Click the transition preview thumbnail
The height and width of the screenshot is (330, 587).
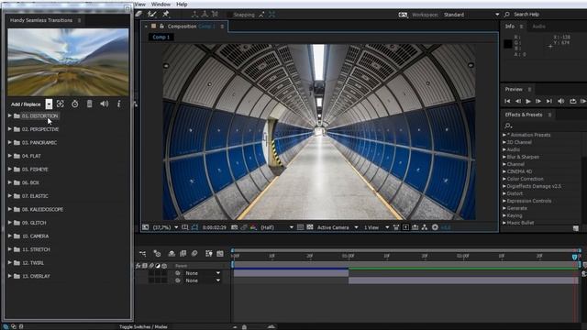pyautogui.click(x=68, y=62)
